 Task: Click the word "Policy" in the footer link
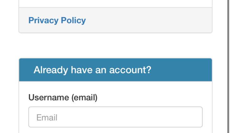[x=73, y=20]
